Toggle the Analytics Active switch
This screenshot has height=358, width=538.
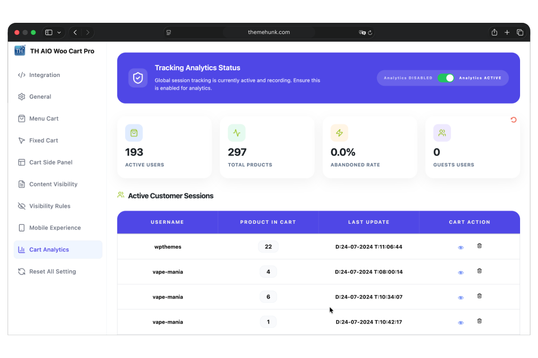446,78
